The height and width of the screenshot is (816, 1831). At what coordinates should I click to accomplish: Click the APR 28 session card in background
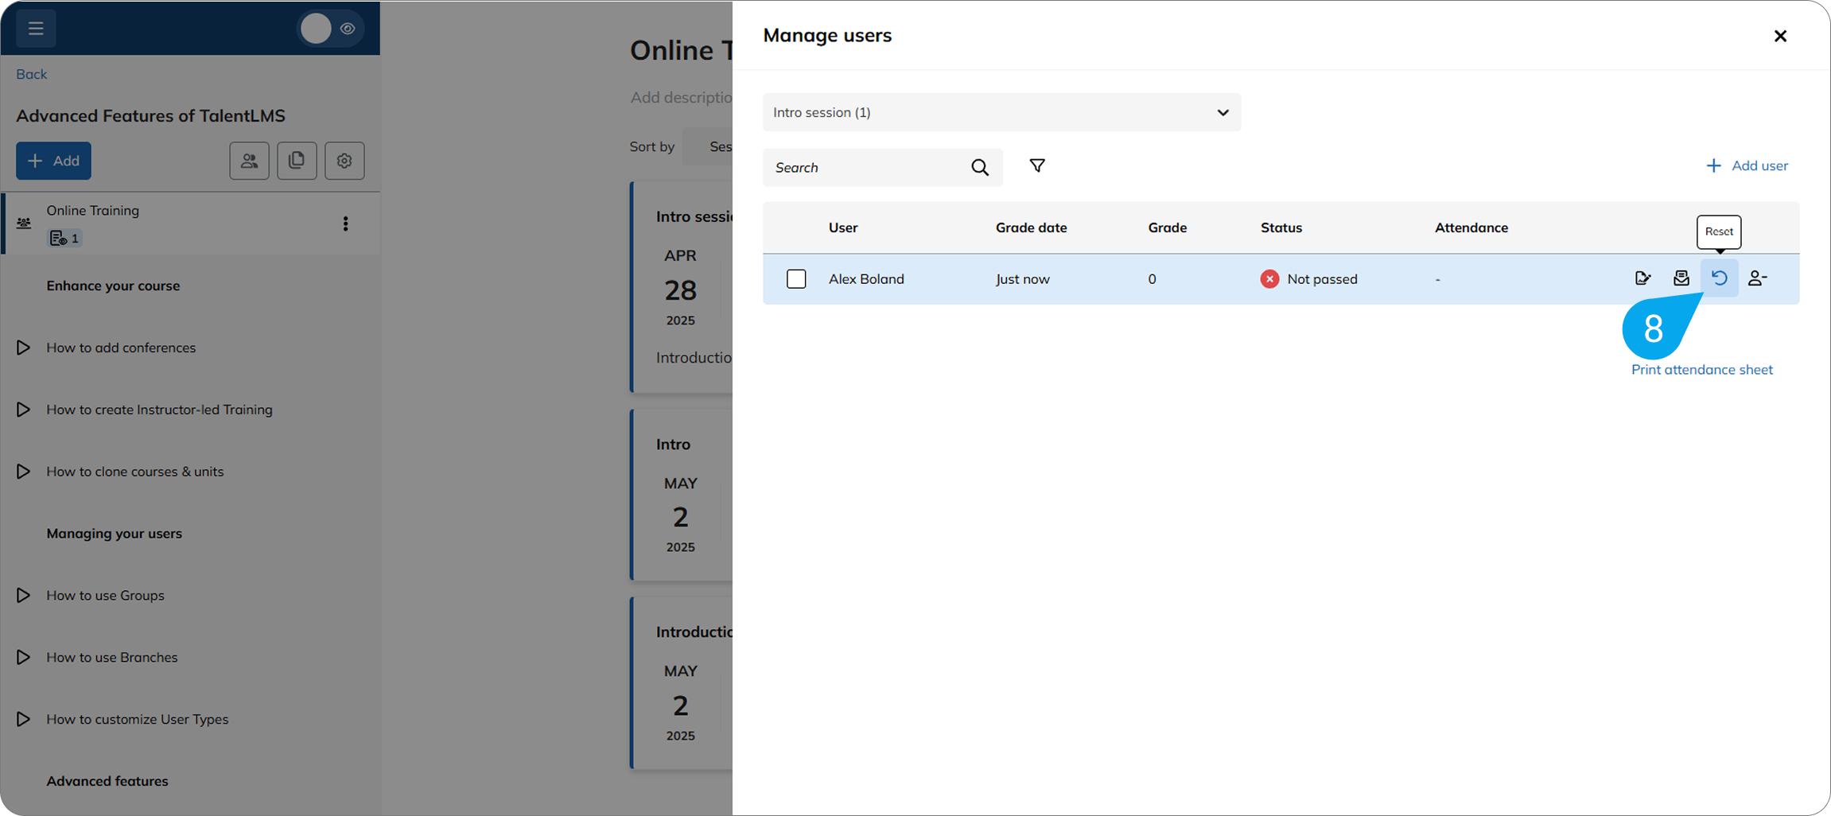(682, 287)
